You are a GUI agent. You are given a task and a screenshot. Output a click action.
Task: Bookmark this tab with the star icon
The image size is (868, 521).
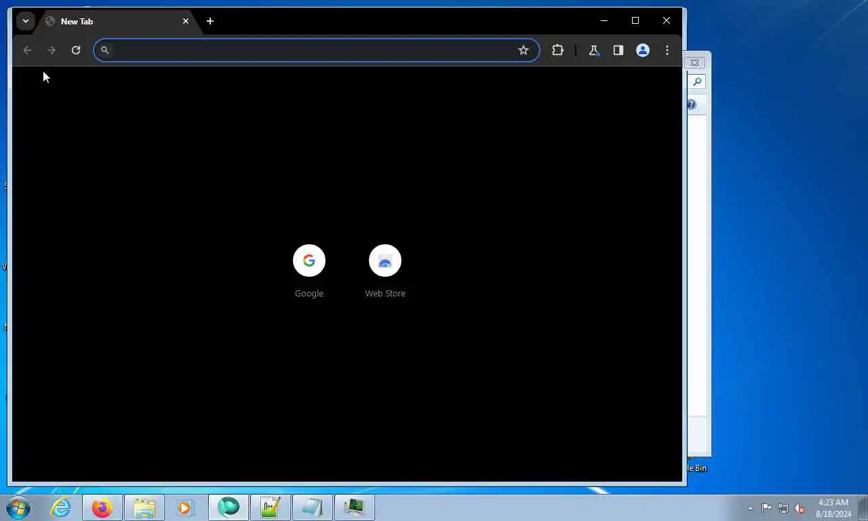point(524,50)
